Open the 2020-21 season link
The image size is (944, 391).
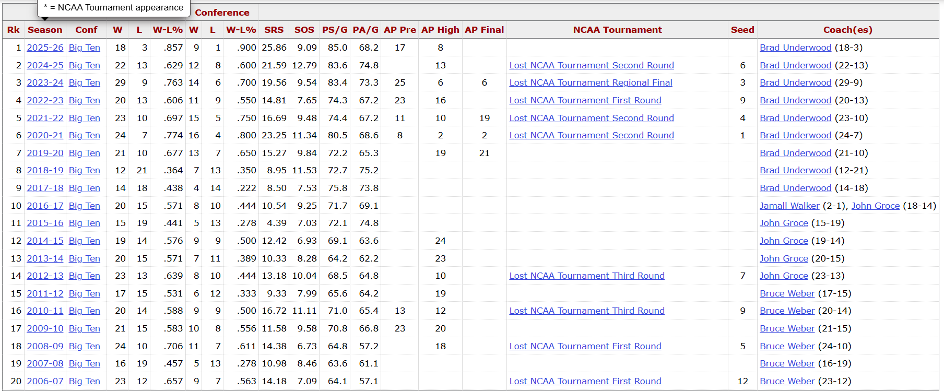tap(45, 135)
